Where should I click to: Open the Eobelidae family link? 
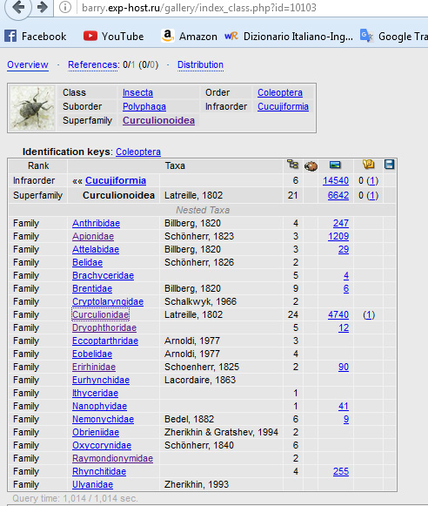pos(92,354)
